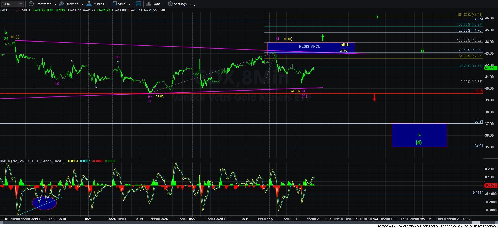Click the -0.1147 MACD level label
Screen dimensions: 498x228
(x=477, y=192)
